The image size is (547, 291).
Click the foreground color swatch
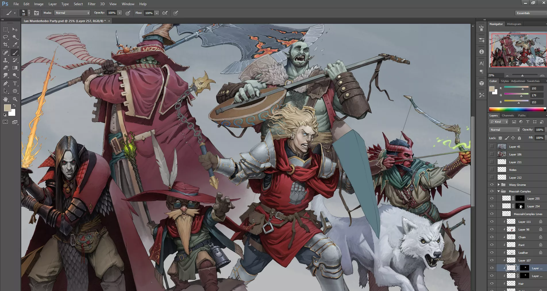(x=7, y=108)
